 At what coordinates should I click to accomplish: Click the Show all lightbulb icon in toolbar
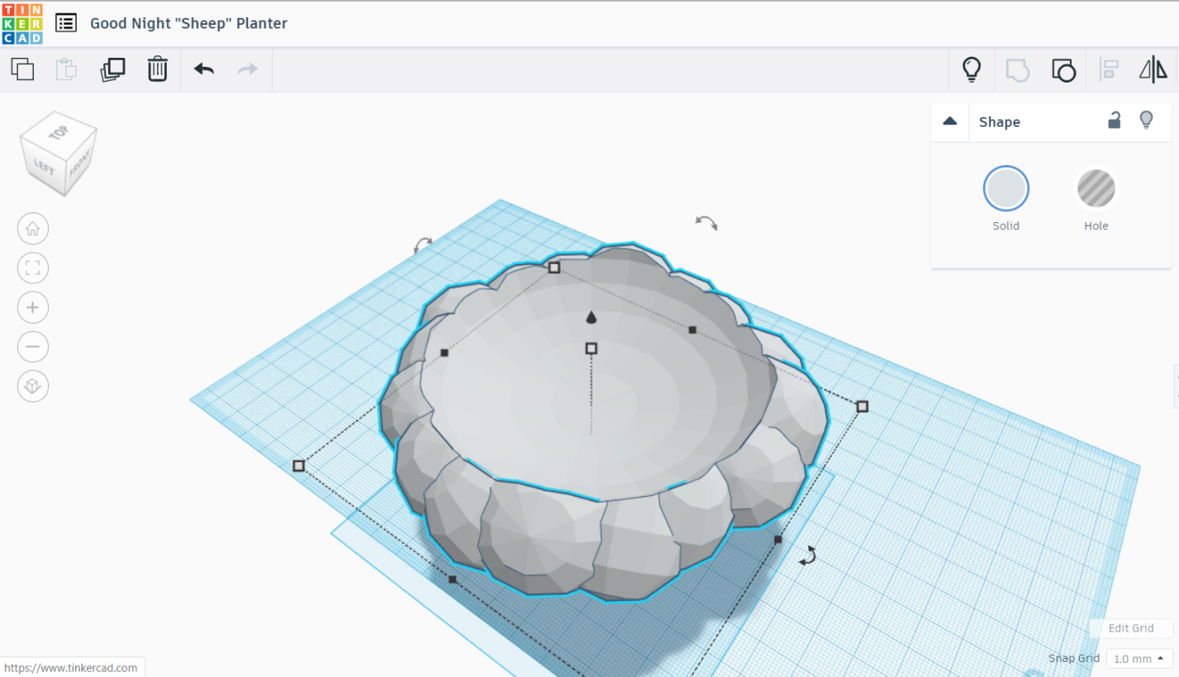(972, 69)
